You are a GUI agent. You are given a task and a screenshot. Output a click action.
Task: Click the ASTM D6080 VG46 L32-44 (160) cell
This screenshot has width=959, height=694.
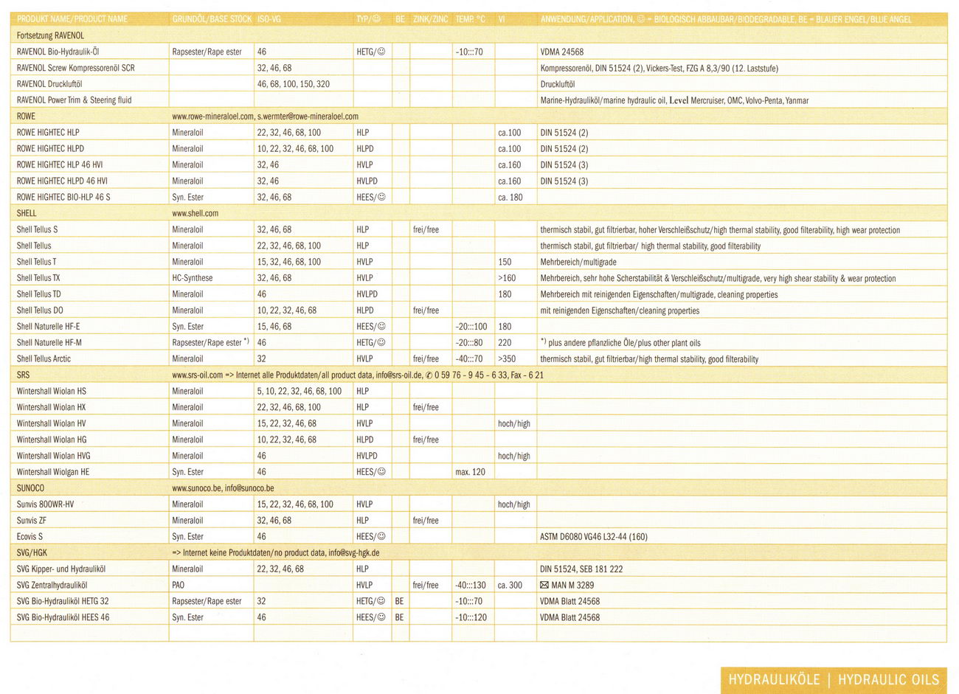(x=594, y=537)
